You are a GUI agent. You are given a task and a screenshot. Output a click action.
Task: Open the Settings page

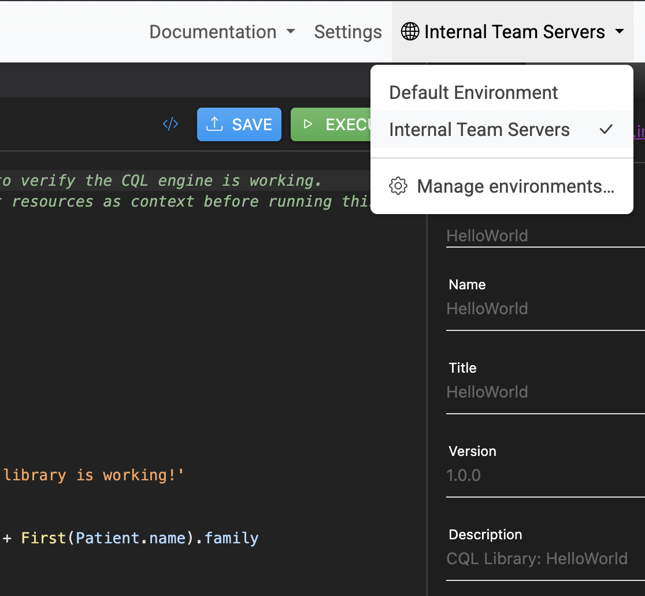[348, 32]
